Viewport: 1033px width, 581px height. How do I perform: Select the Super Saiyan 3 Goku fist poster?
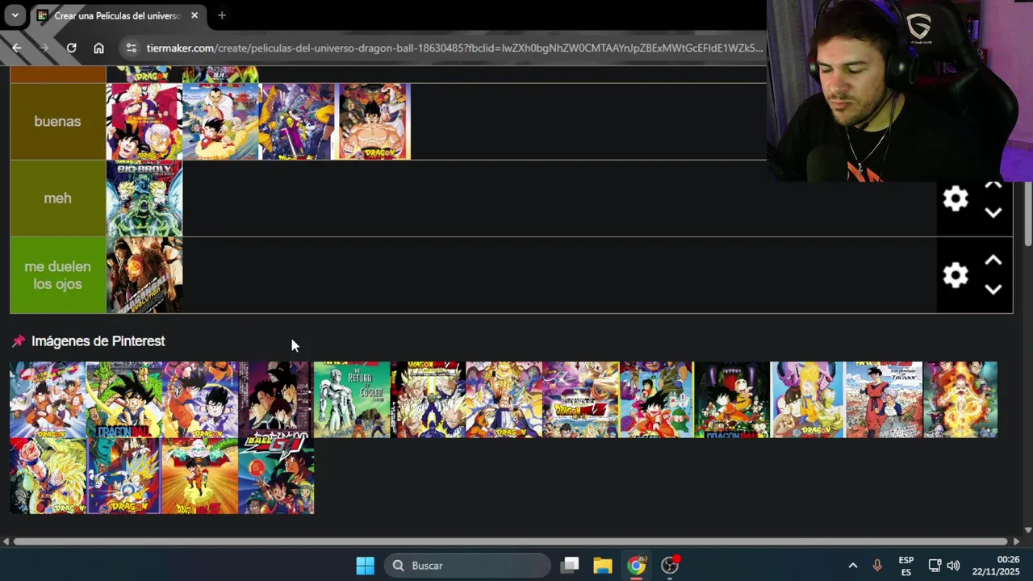click(48, 476)
